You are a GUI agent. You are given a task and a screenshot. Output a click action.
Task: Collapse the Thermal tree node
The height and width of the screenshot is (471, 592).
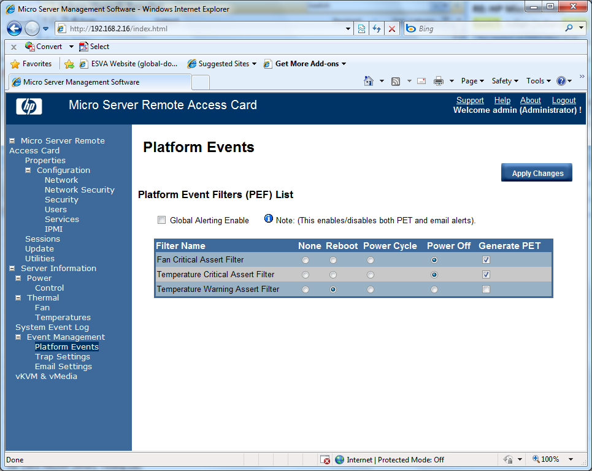(x=18, y=298)
